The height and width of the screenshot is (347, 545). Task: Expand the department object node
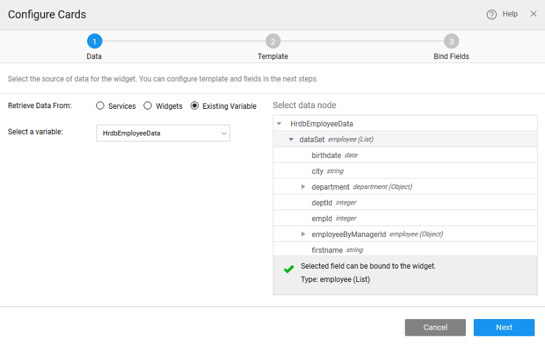[304, 187]
